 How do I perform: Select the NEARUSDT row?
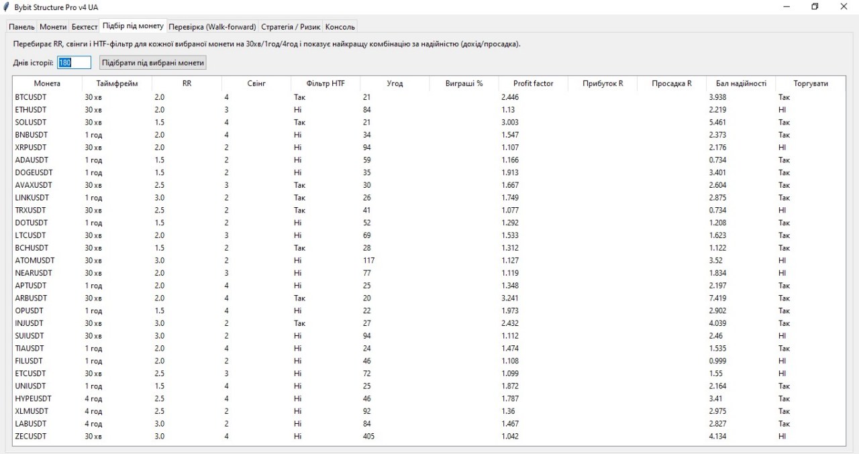(429, 273)
